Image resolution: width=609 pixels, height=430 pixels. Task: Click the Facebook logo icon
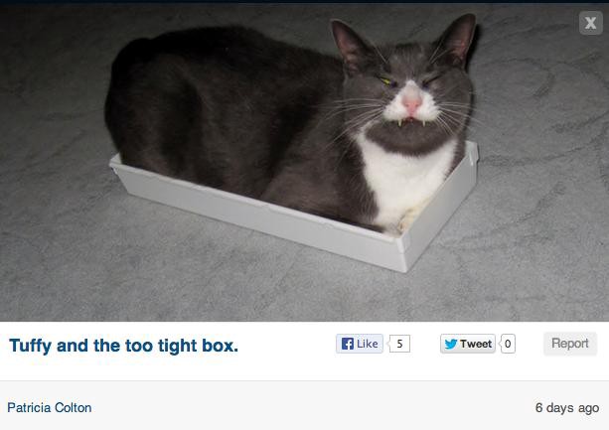(x=348, y=344)
